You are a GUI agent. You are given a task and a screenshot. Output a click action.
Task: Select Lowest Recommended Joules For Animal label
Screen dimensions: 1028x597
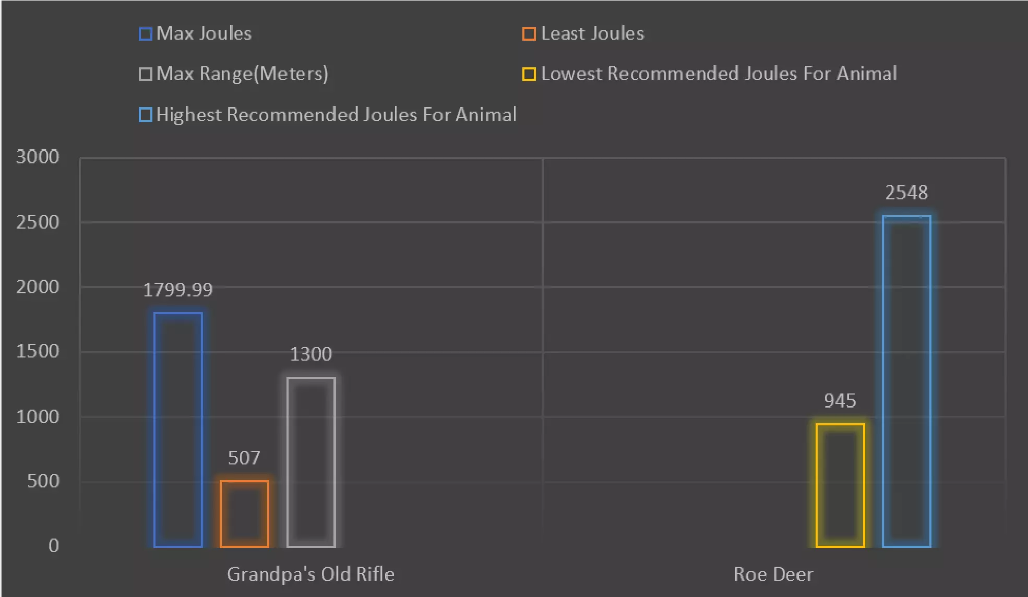point(719,74)
